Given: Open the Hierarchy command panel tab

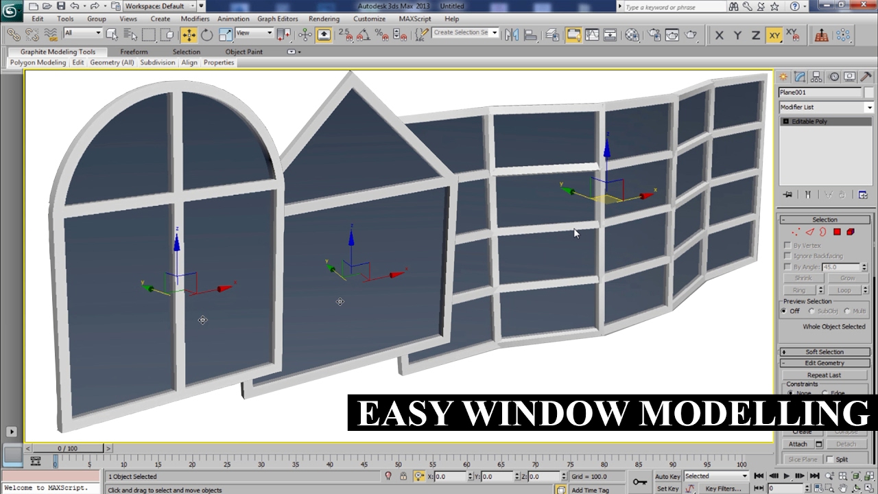Looking at the screenshot, I should click(816, 77).
